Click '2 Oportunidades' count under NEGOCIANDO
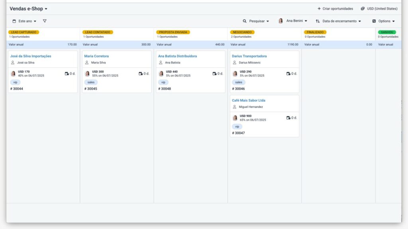 241,37
